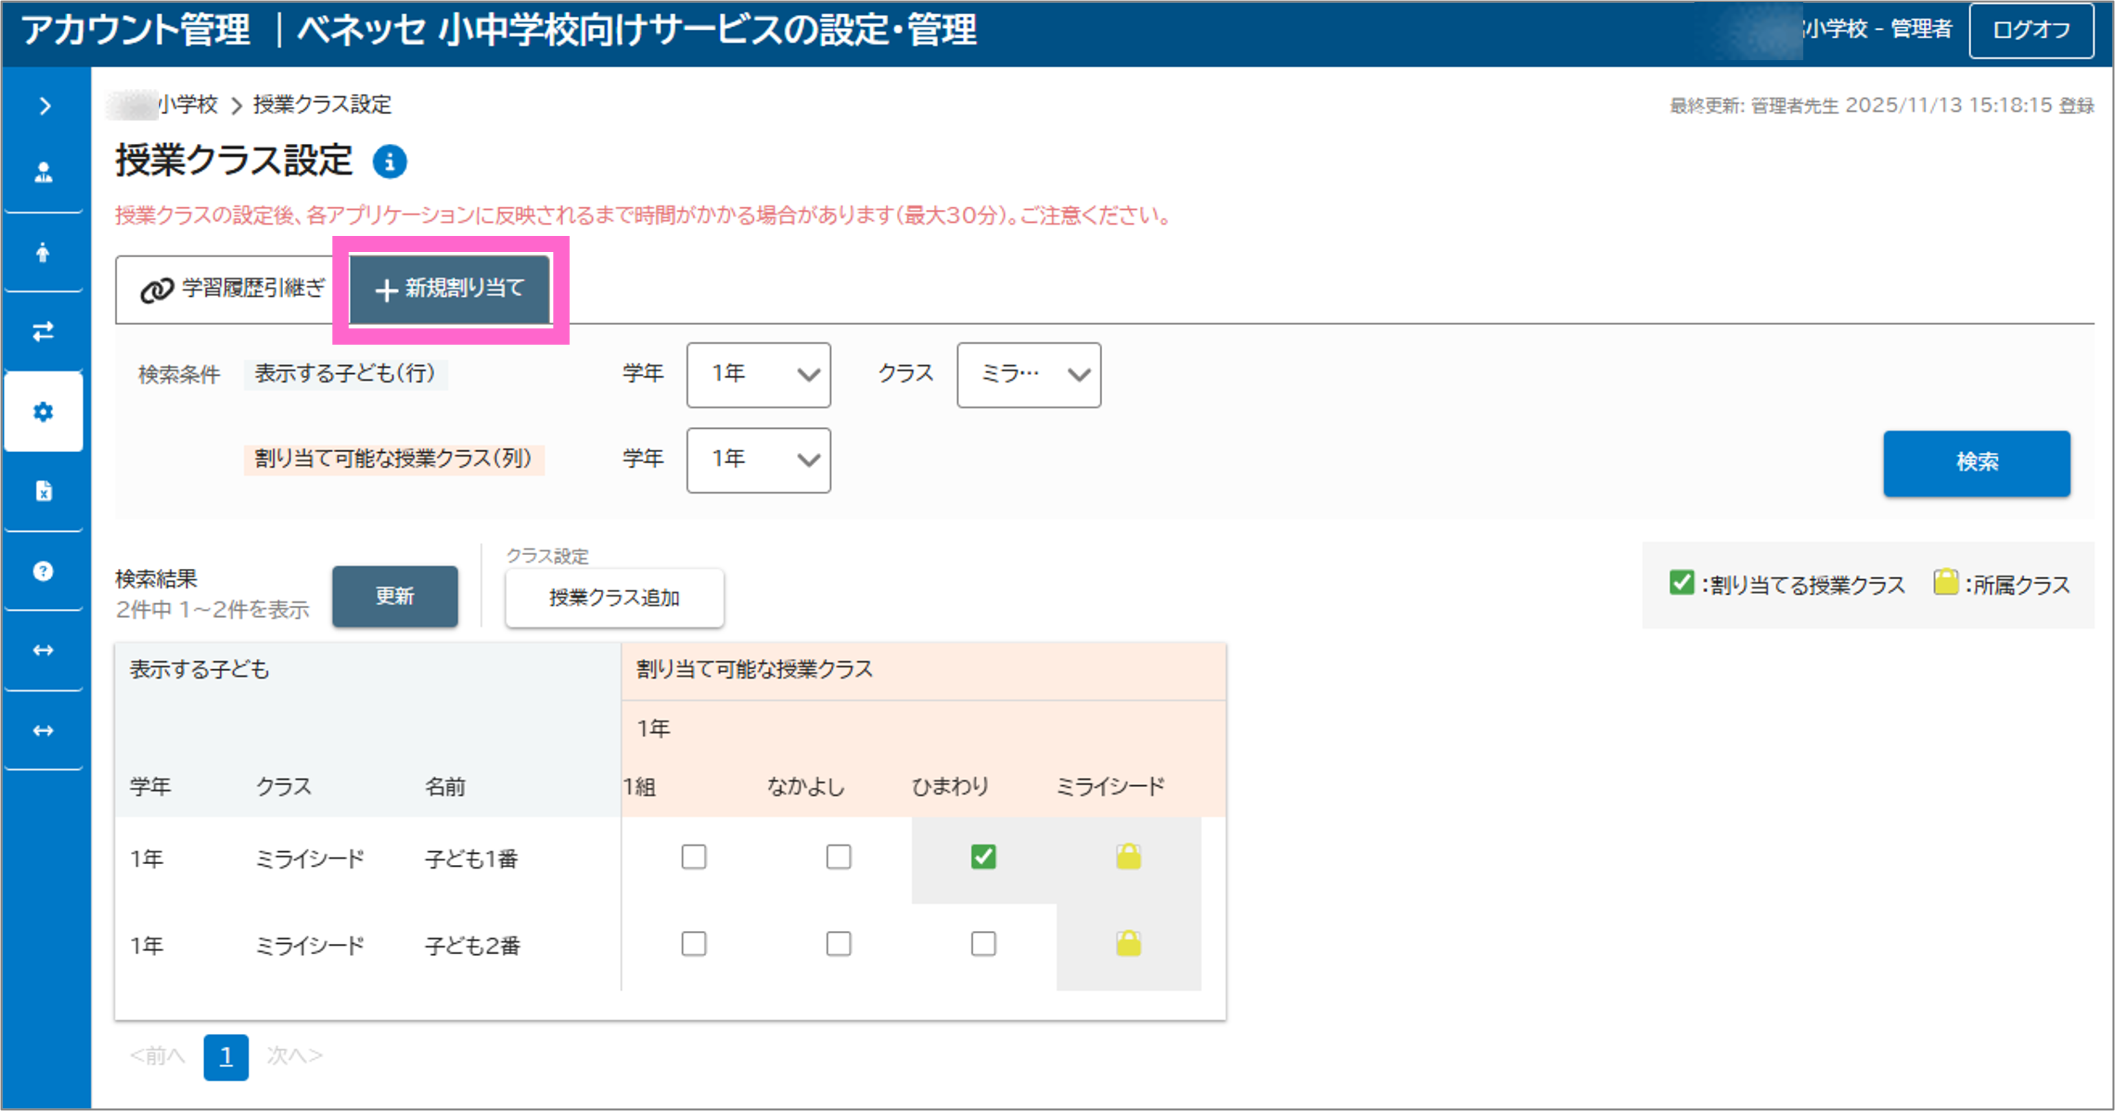Open the info icon next to 授業クラス設定
Image resolution: width=2115 pixels, height=1111 pixels.
click(x=389, y=163)
